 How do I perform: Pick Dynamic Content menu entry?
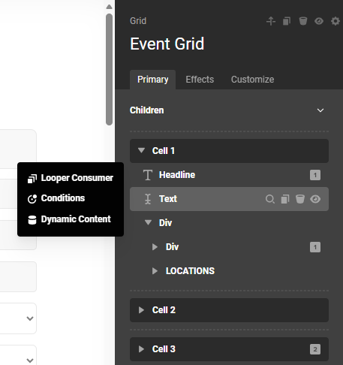point(71,219)
